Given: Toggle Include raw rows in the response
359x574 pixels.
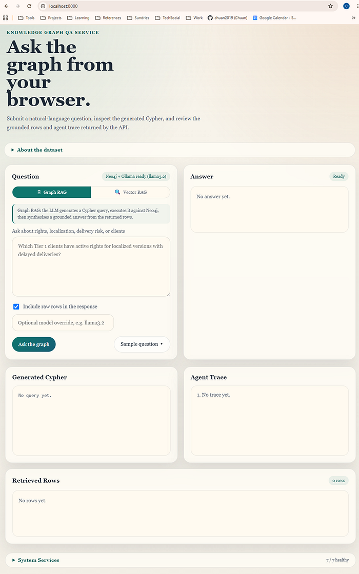Looking at the screenshot, I should (16, 306).
